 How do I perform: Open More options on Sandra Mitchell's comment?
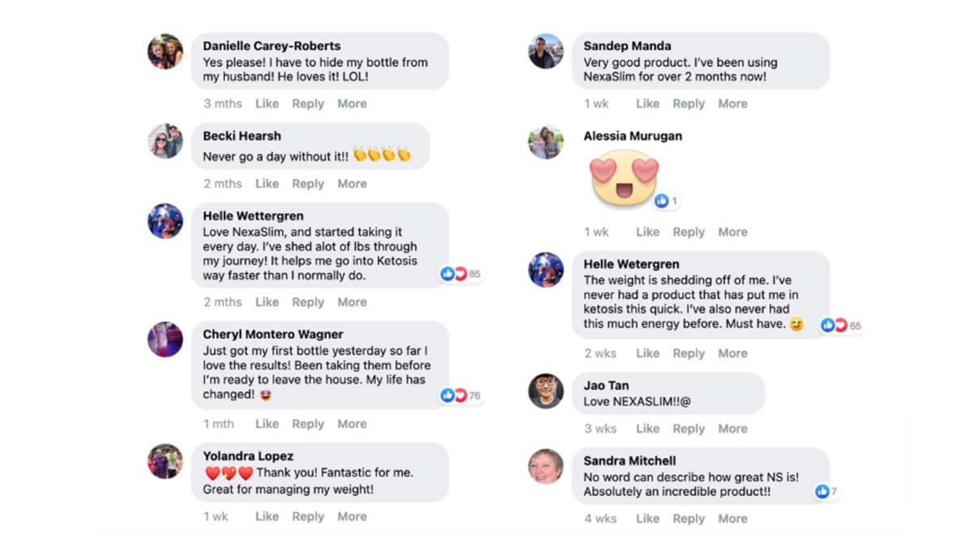tap(732, 519)
